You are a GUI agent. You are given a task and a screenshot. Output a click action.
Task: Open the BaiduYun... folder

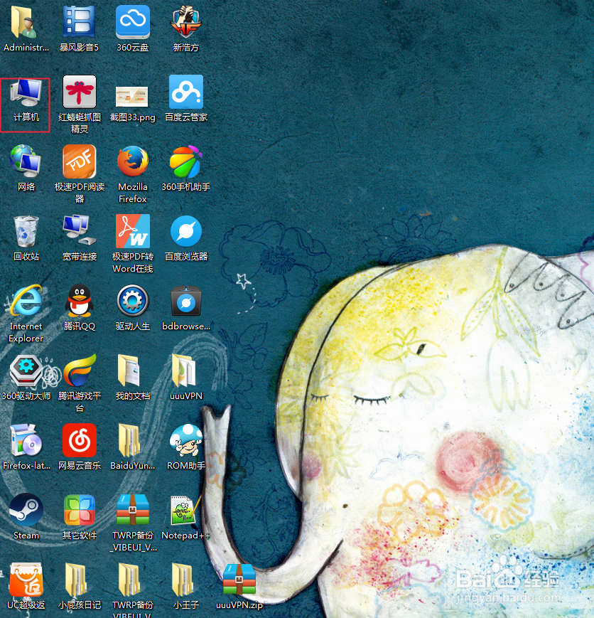point(129,440)
